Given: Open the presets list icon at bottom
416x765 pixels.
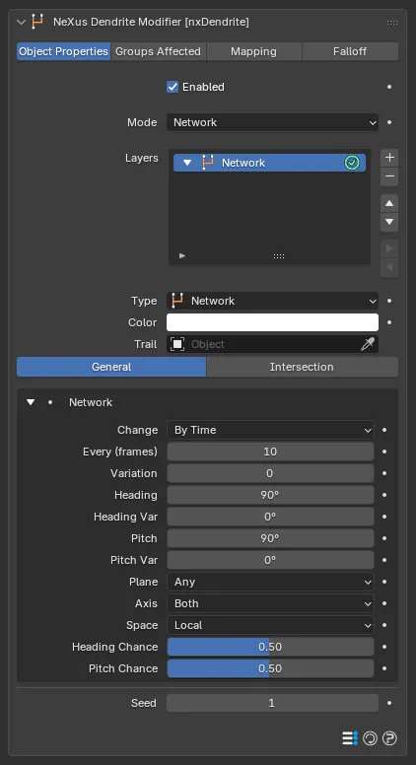Looking at the screenshot, I should point(350,738).
